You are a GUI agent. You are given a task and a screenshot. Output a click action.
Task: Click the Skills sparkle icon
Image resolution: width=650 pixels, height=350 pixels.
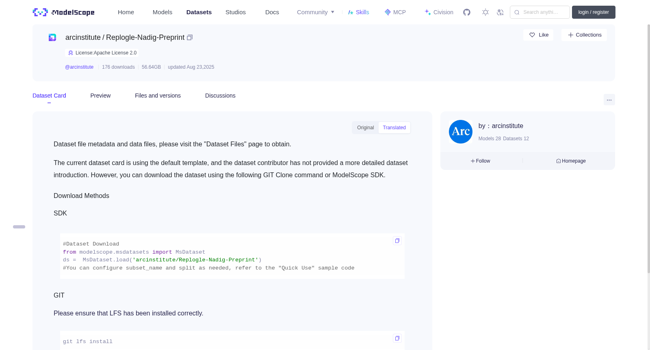[351, 12]
